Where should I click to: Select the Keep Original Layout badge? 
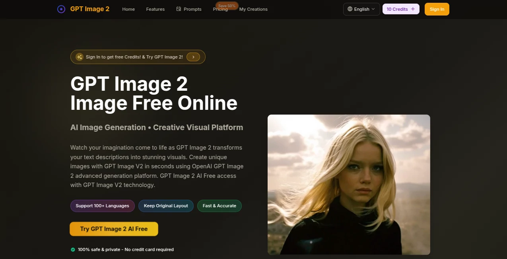click(x=166, y=206)
